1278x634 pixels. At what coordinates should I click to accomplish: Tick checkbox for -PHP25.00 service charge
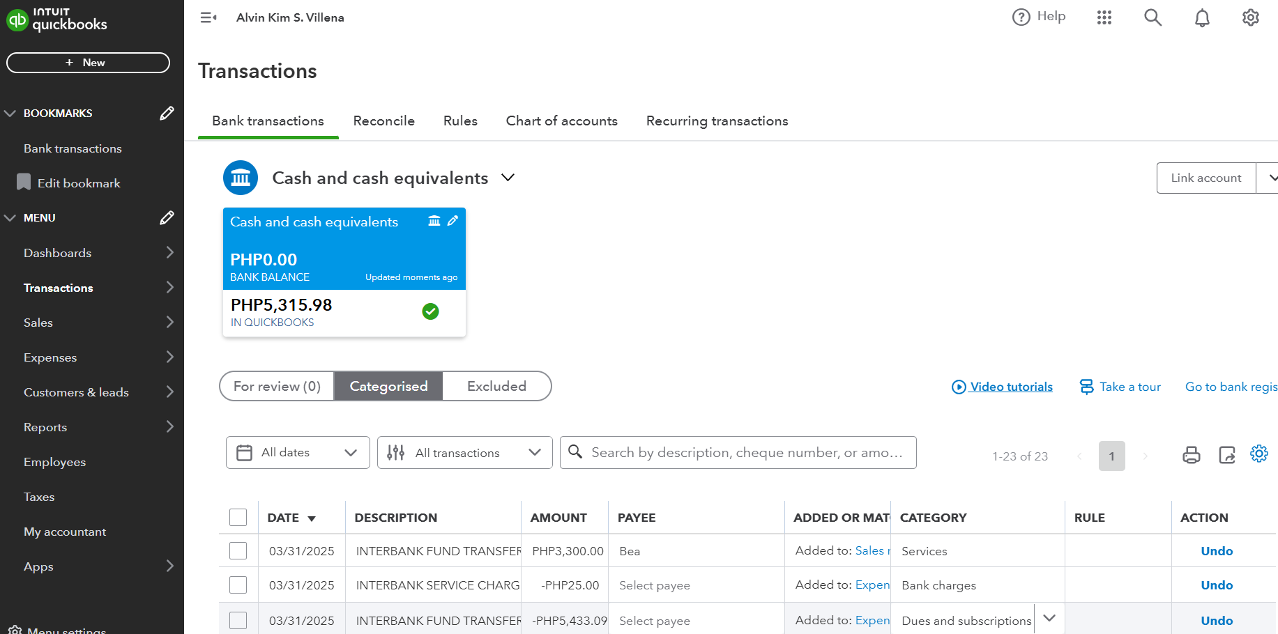click(238, 585)
